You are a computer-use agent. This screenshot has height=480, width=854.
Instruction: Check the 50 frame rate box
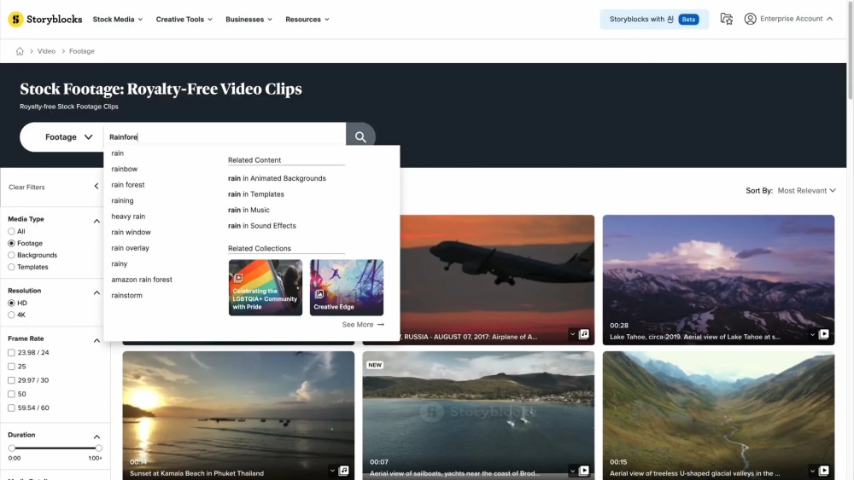(x=11, y=394)
